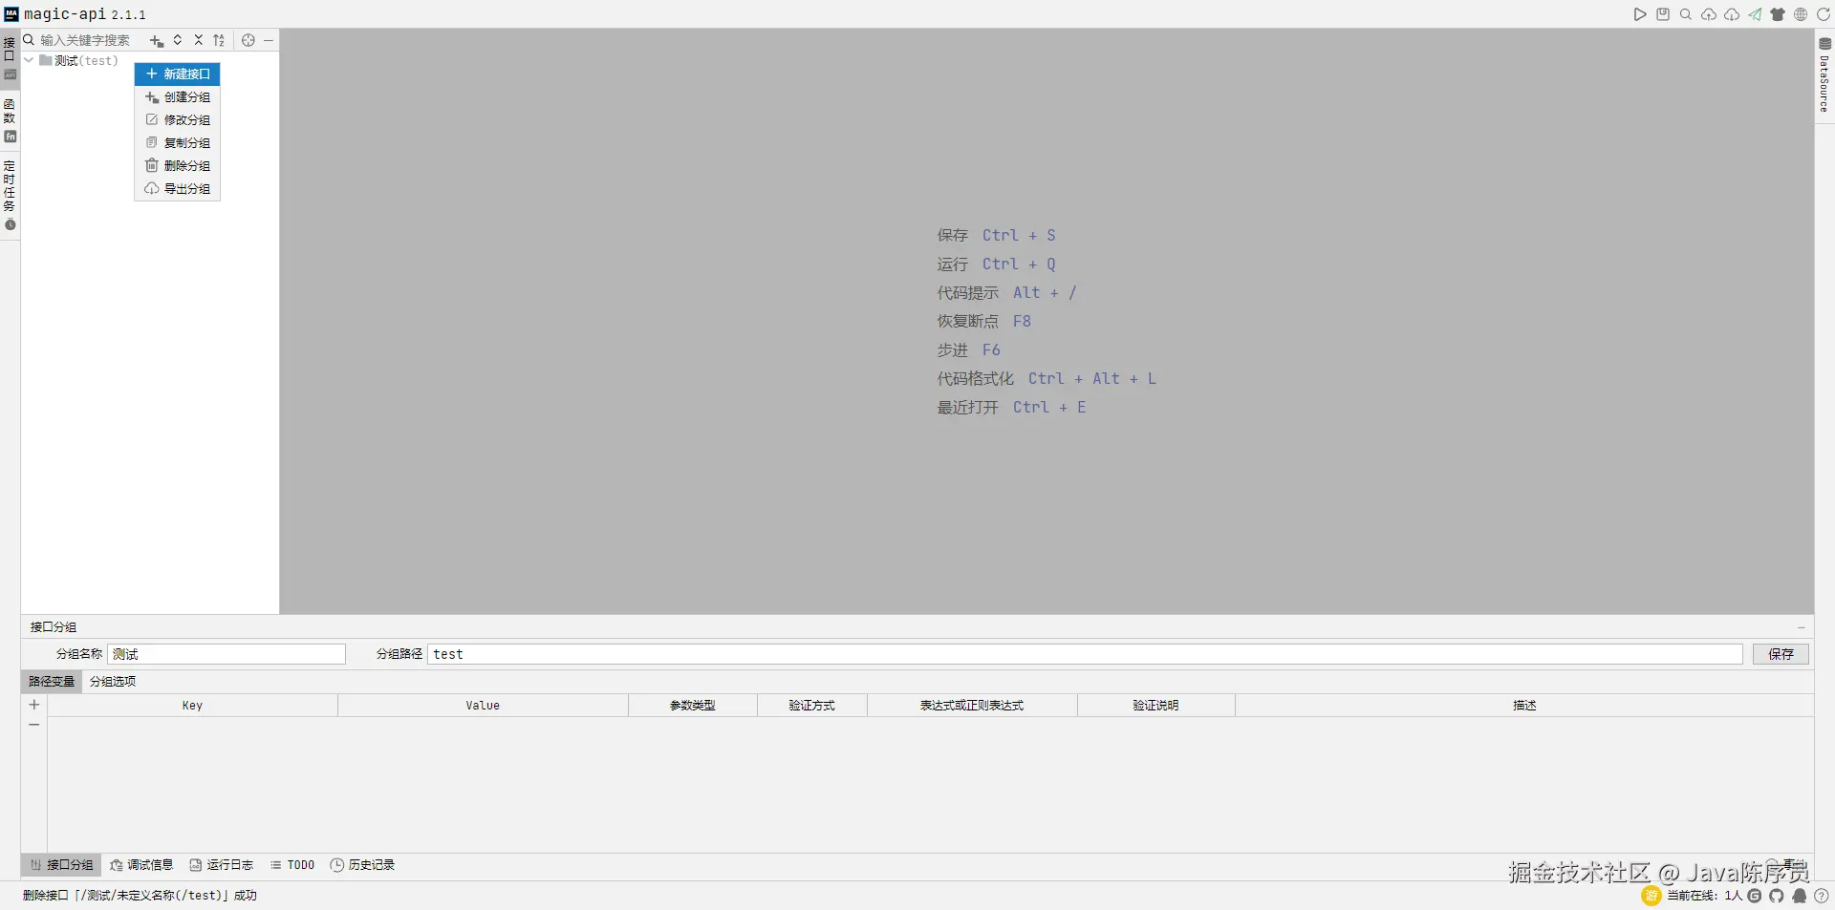Collapse the 测试(test) group chevron

click(29, 60)
